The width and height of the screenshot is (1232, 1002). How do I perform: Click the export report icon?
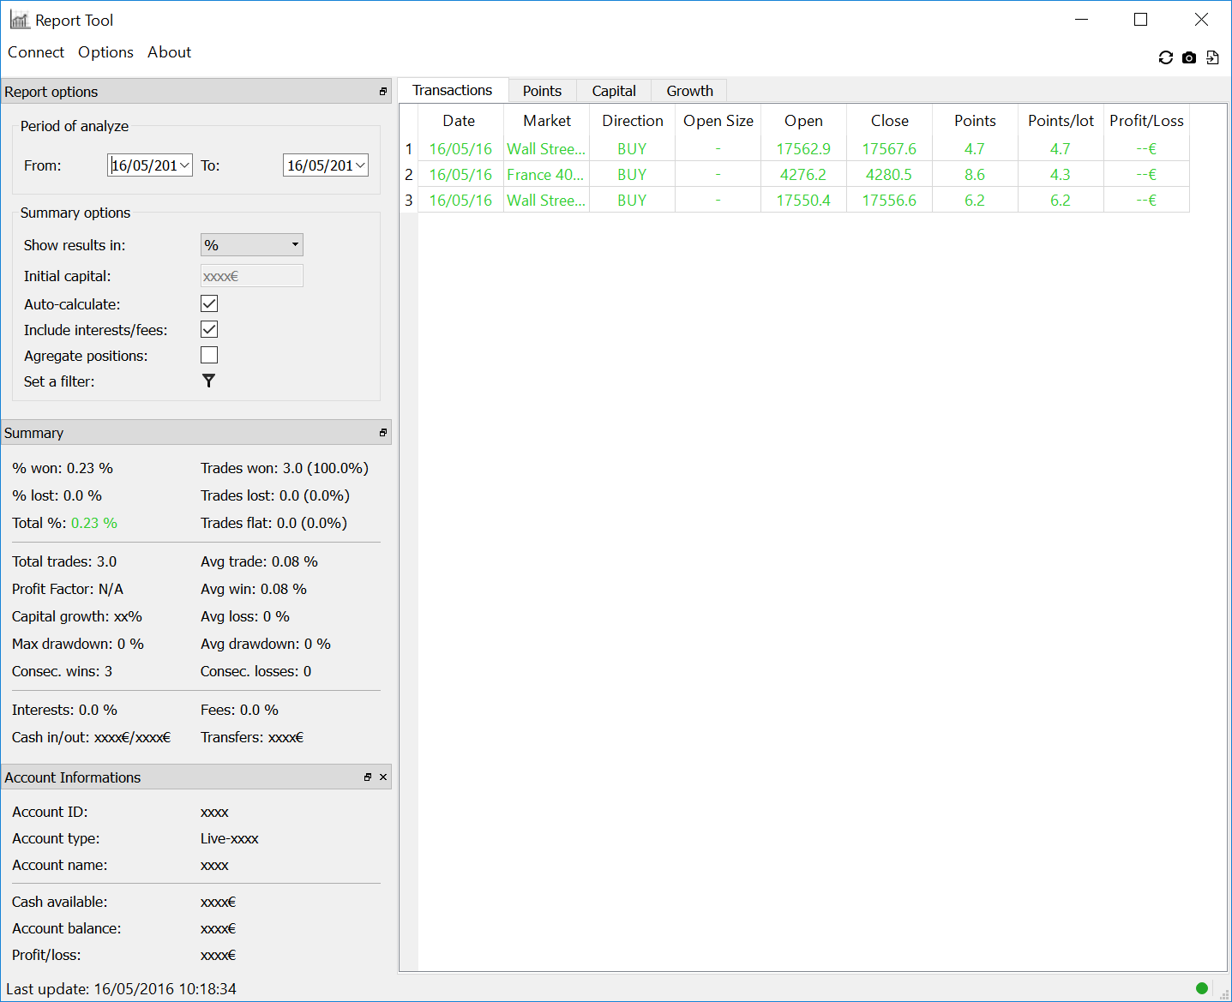pos(1212,57)
